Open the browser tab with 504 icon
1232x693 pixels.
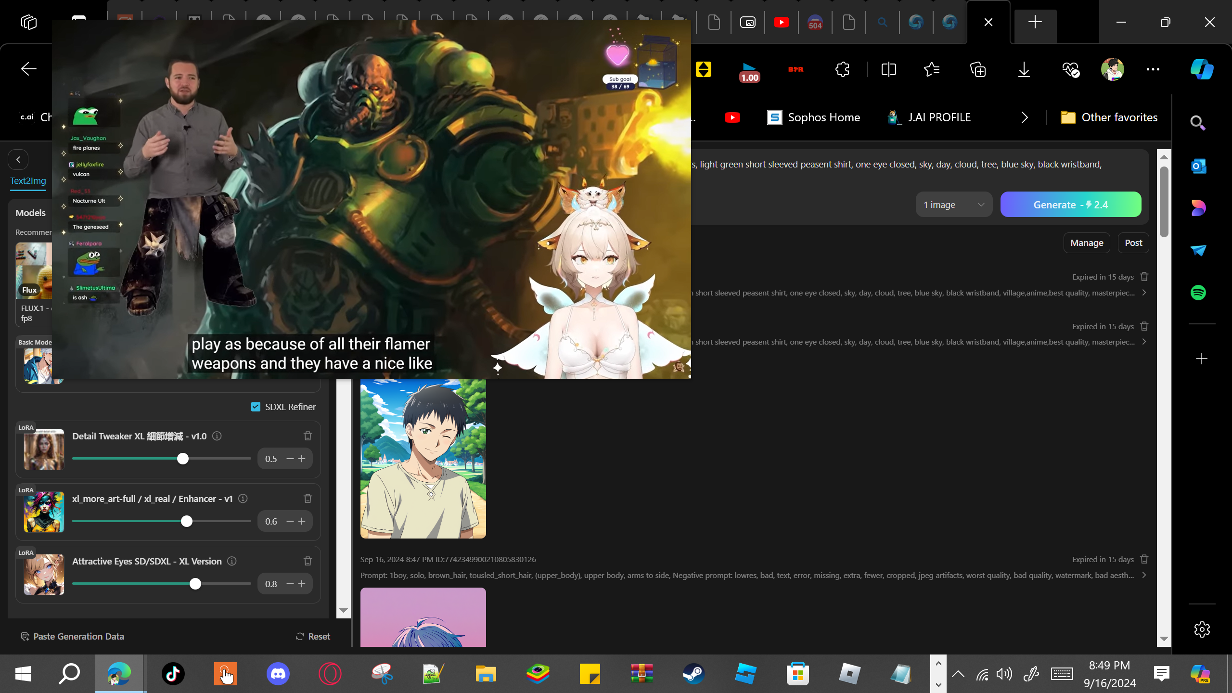point(815,22)
